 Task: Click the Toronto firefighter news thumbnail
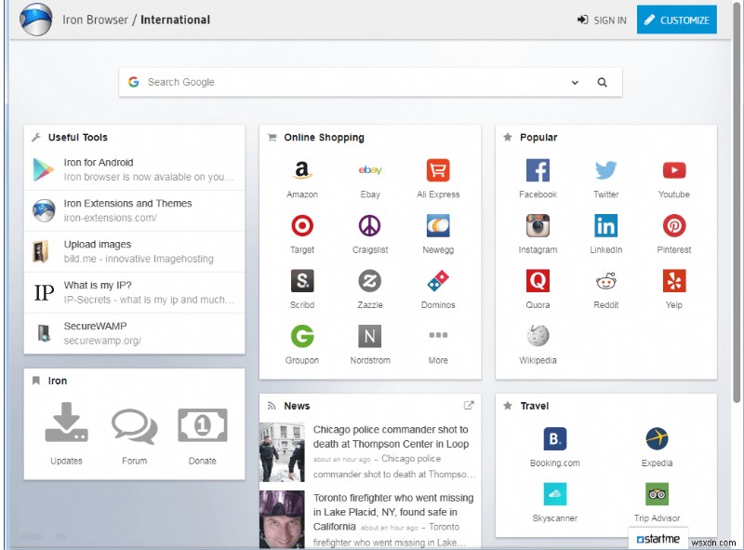(282, 519)
